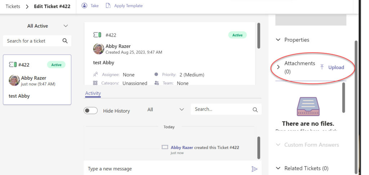Open the All activity type dropdown
This screenshot has width=369, height=175.
tap(165, 109)
